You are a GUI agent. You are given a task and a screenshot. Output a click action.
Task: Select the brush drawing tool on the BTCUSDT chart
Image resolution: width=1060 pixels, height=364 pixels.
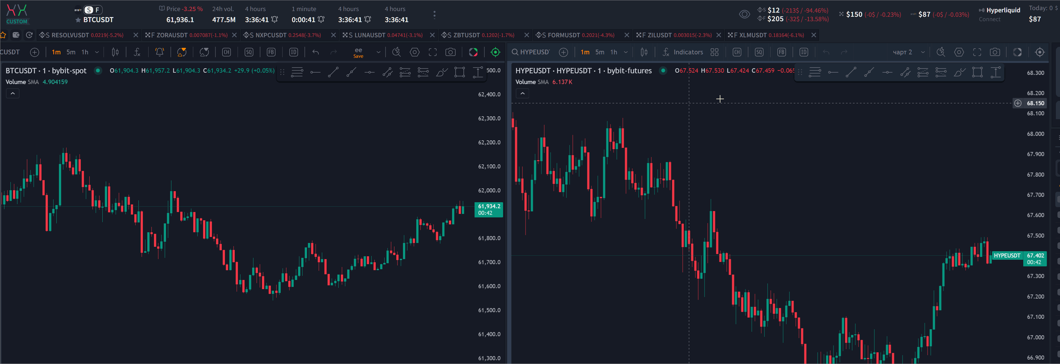point(442,72)
